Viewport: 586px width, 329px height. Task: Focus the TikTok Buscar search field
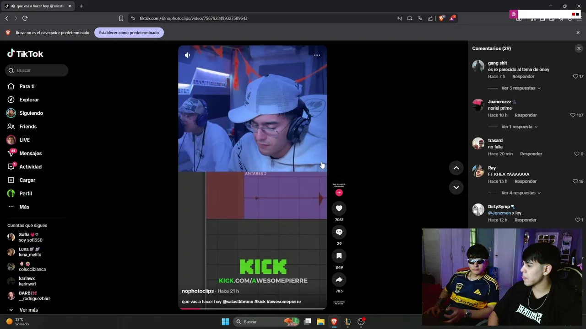click(37, 70)
